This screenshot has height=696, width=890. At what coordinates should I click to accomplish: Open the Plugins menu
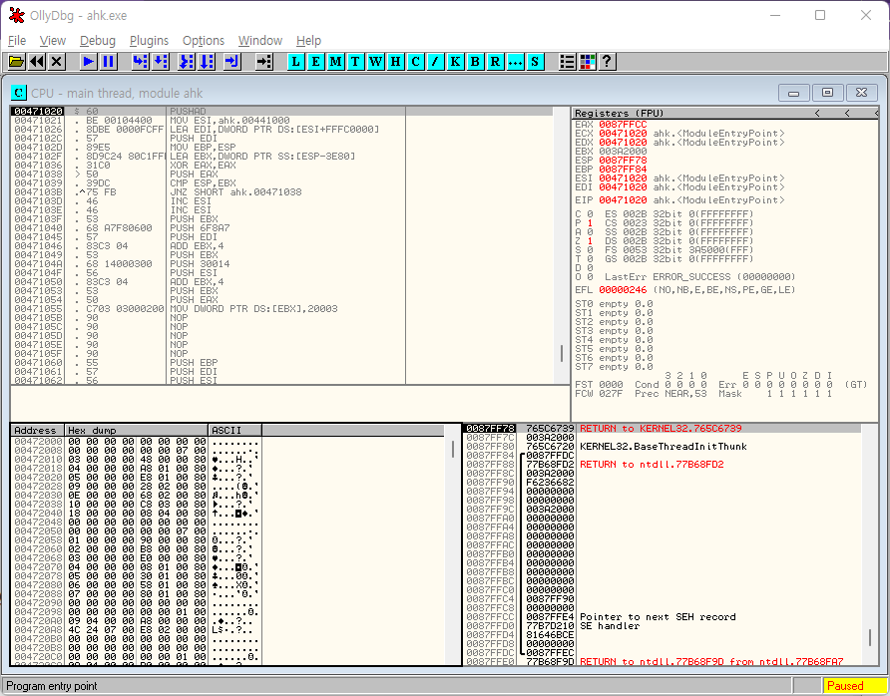[149, 40]
